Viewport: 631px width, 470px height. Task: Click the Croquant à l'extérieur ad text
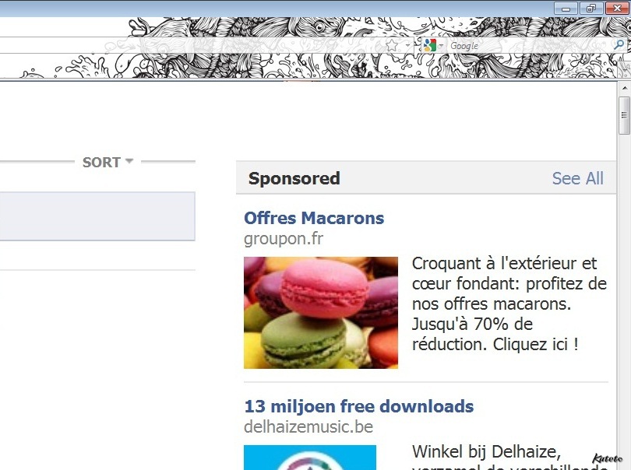coord(509,304)
